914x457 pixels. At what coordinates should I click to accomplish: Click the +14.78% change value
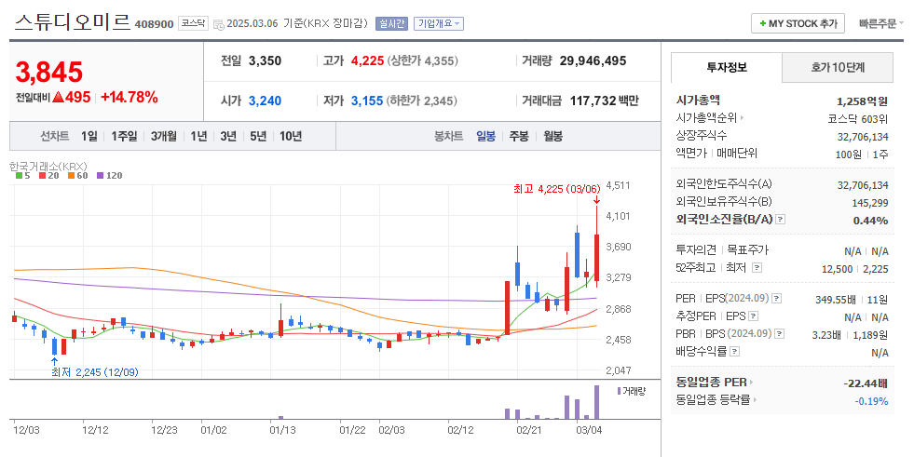pyautogui.click(x=130, y=97)
